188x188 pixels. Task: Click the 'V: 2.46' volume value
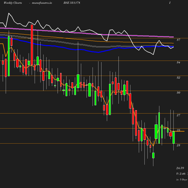[181, 174]
